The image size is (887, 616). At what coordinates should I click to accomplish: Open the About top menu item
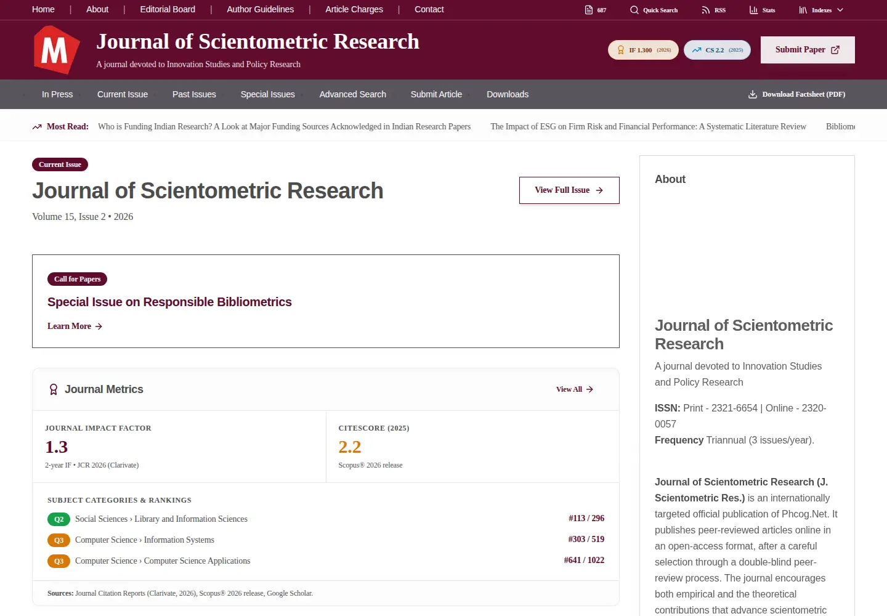[97, 9]
